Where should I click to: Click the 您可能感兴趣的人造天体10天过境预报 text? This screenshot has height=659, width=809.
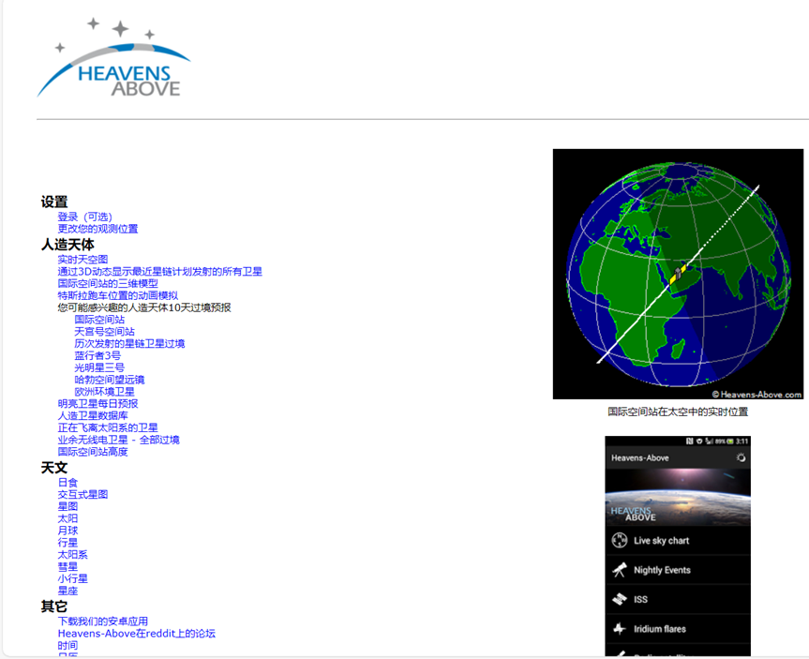tap(144, 307)
